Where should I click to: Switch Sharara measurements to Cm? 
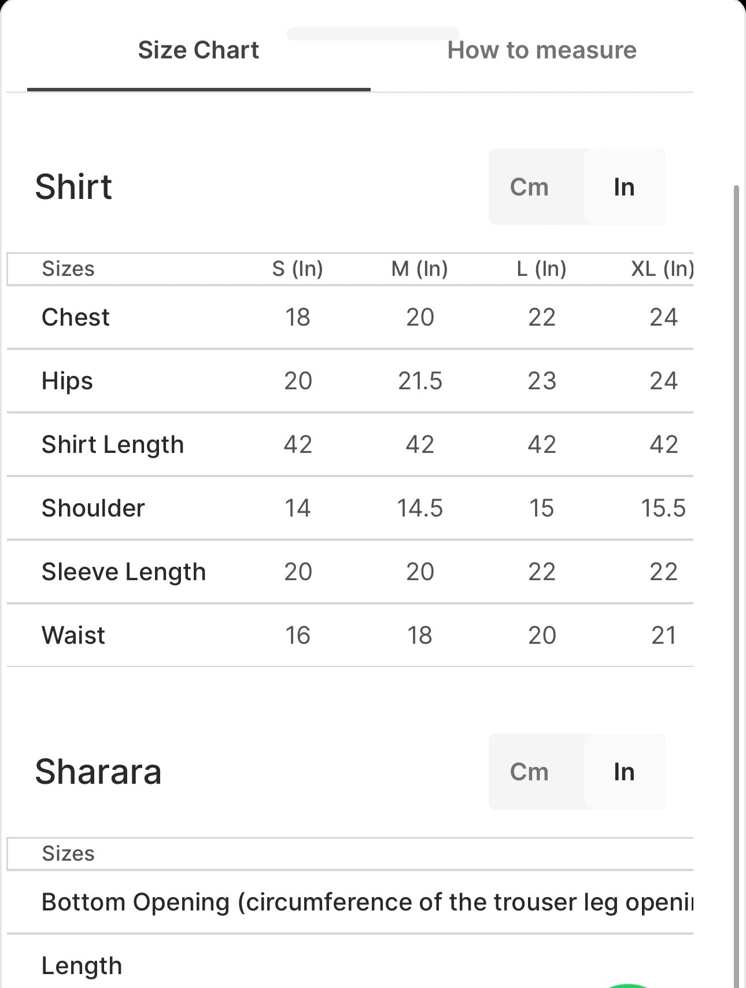[529, 772]
